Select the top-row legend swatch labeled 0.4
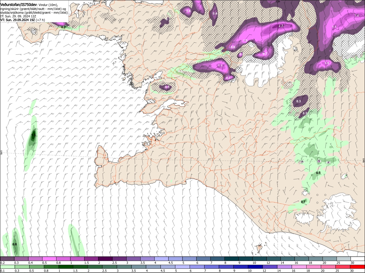The image size is (365, 273). 35,258
